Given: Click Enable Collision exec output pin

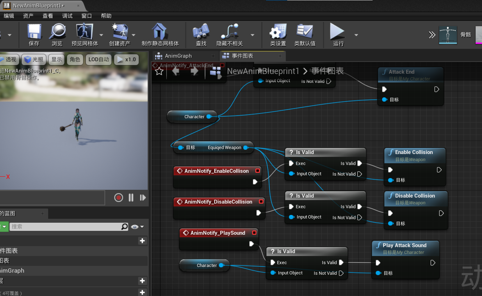Looking at the screenshot, I should coord(439,170).
